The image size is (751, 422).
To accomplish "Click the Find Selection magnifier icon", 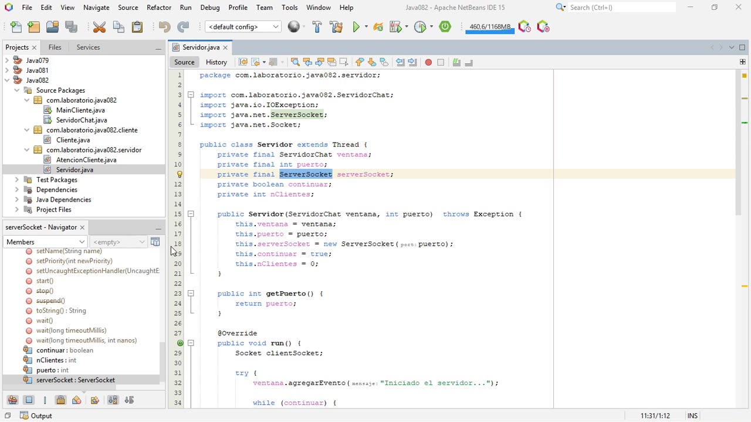I will point(295,62).
